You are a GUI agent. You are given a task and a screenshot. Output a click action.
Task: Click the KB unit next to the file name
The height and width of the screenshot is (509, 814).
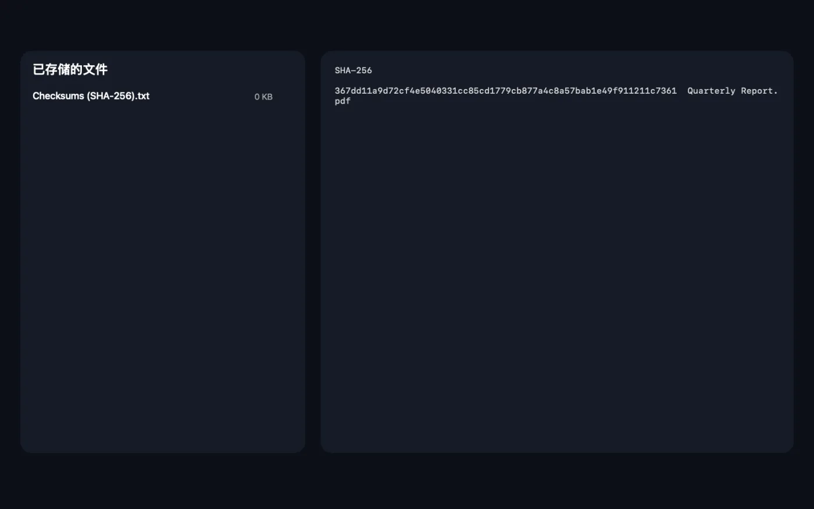267,97
